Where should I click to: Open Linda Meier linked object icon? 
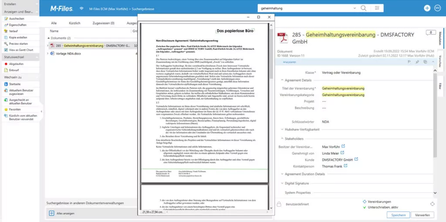point(342,153)
